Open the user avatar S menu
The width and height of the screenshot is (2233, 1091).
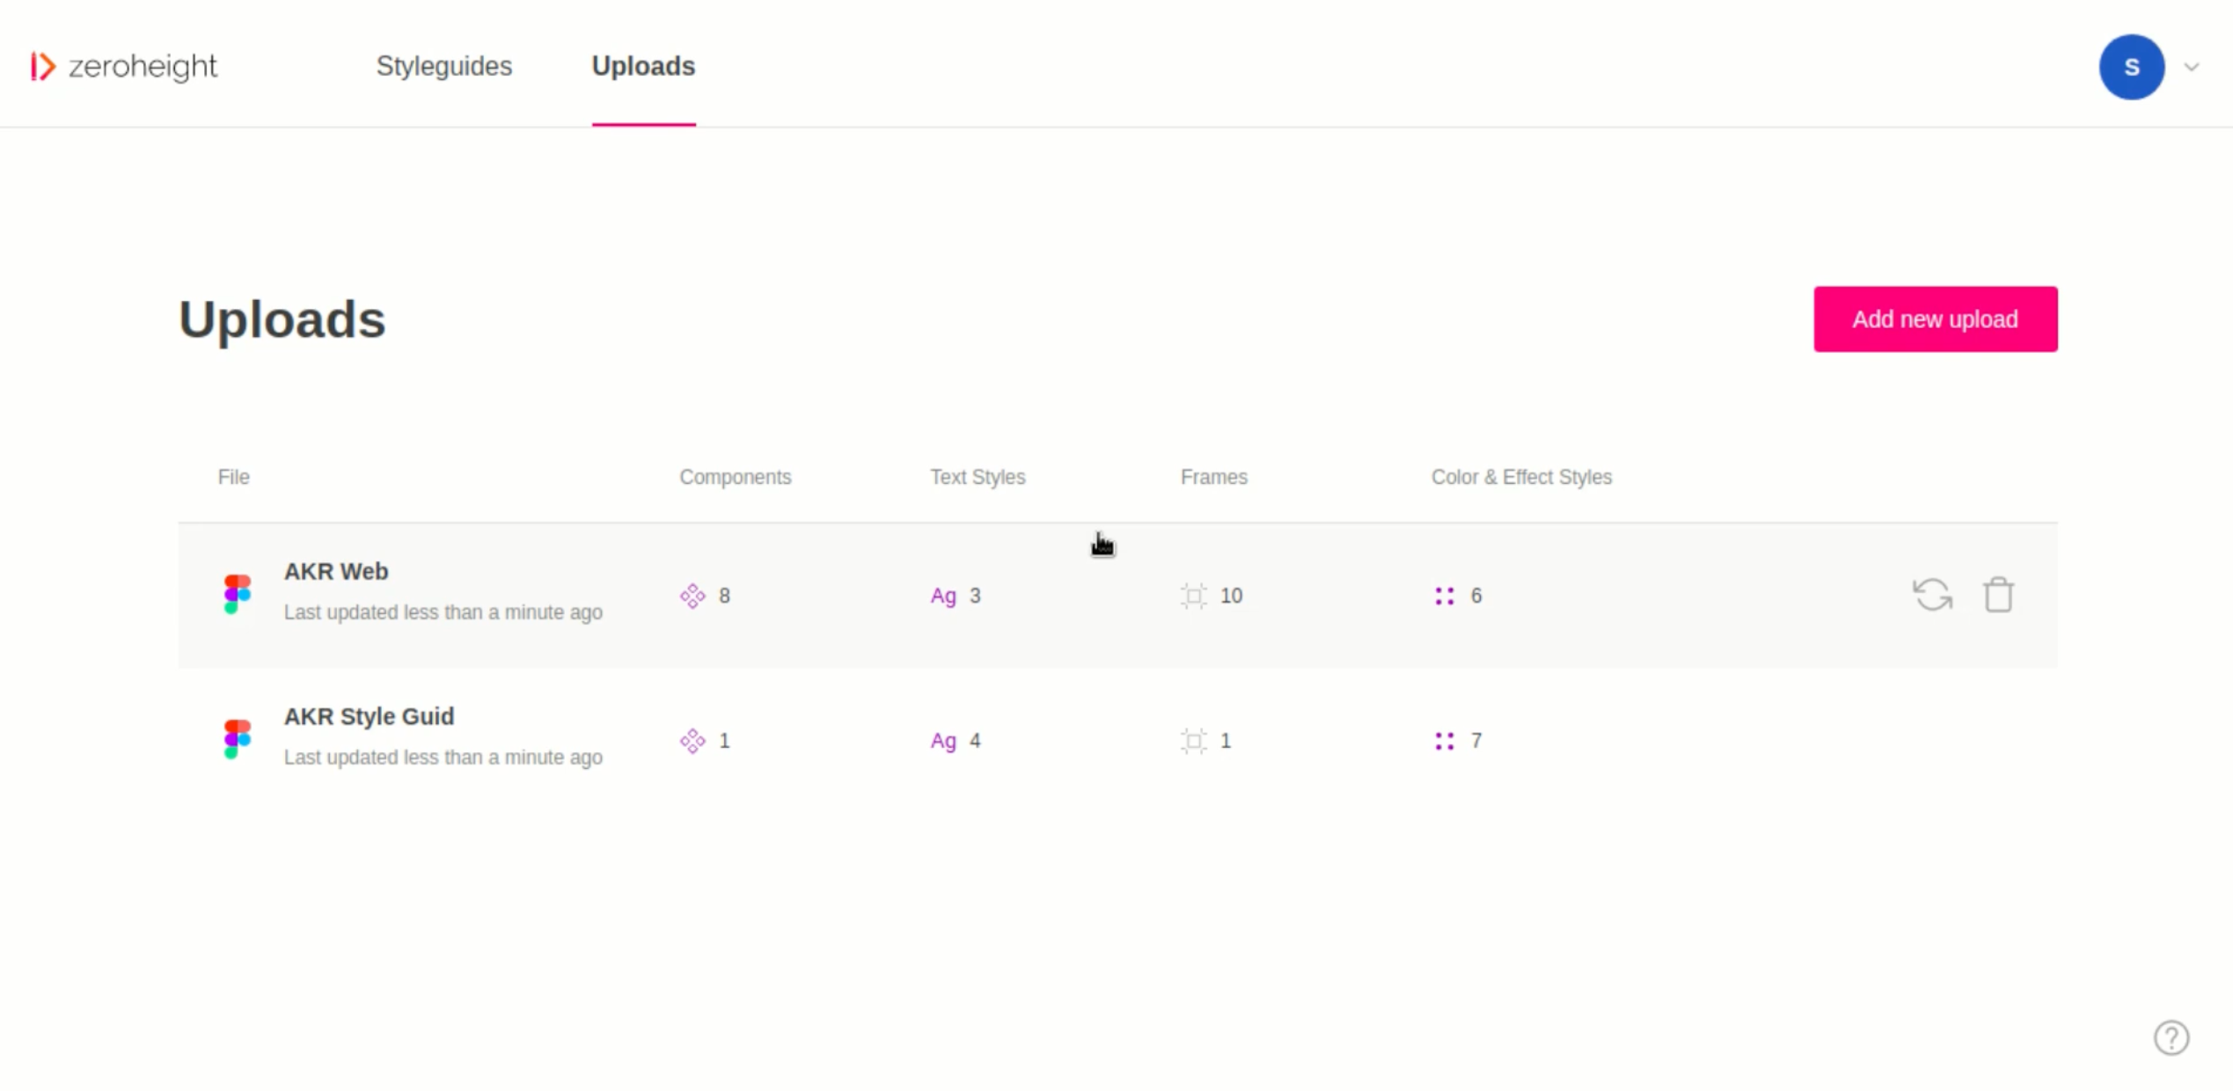[x=2130, y=67]
